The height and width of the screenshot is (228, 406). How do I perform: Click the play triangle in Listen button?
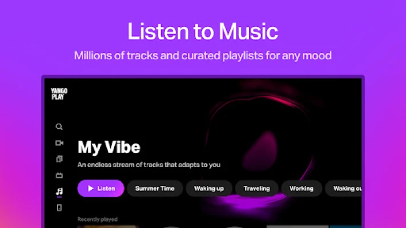(91, 189)
